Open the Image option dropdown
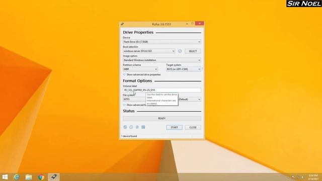 pyautogui.click(x=162, y=60)
